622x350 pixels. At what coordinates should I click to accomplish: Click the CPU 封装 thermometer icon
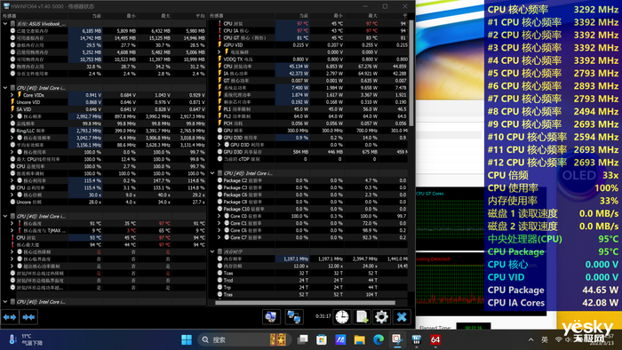tap(219, 23)
